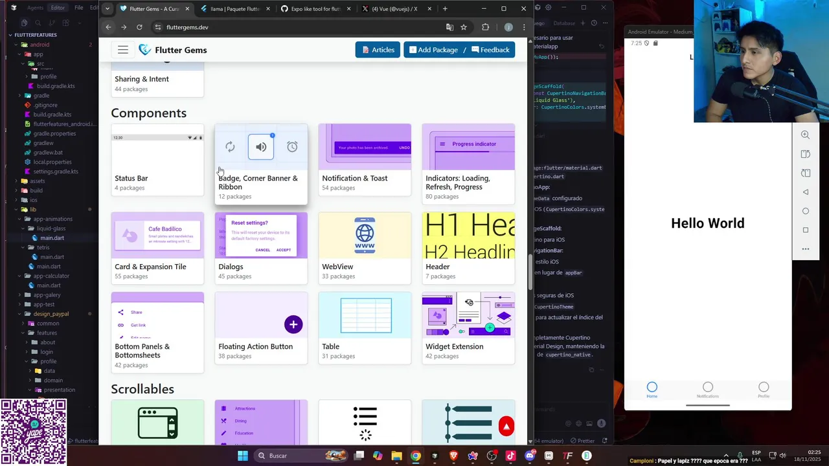Viewport: 829px width, 466px height.
Task: Expand the assets folder
Action: 37,181
